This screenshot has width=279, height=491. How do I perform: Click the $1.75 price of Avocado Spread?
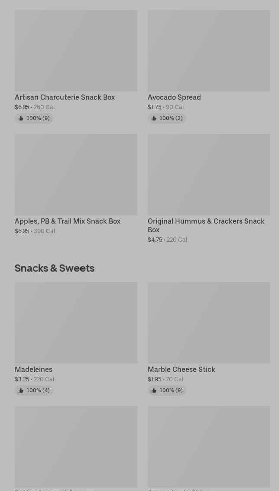click(x=154, y=107)
